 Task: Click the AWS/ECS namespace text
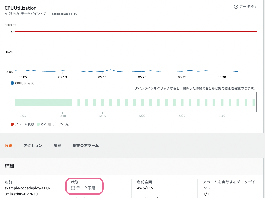pyautogui.click(x=145, y=188)
